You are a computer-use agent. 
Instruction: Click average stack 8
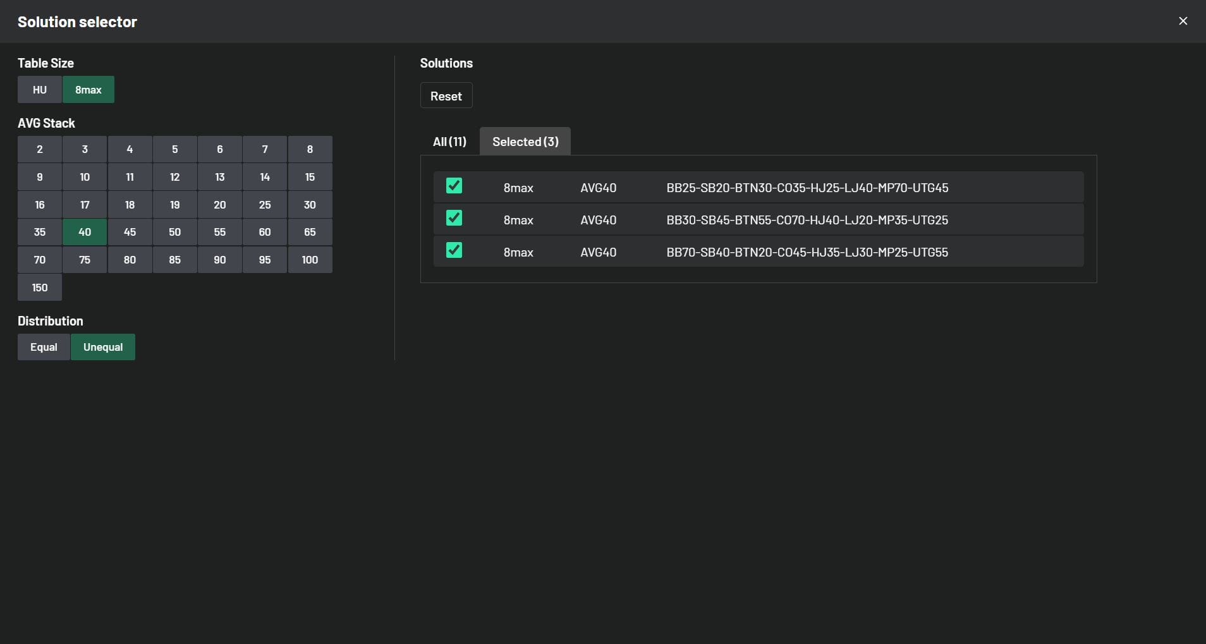(310, 149)
